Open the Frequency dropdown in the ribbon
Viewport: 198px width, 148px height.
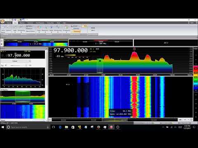(66, 29)
